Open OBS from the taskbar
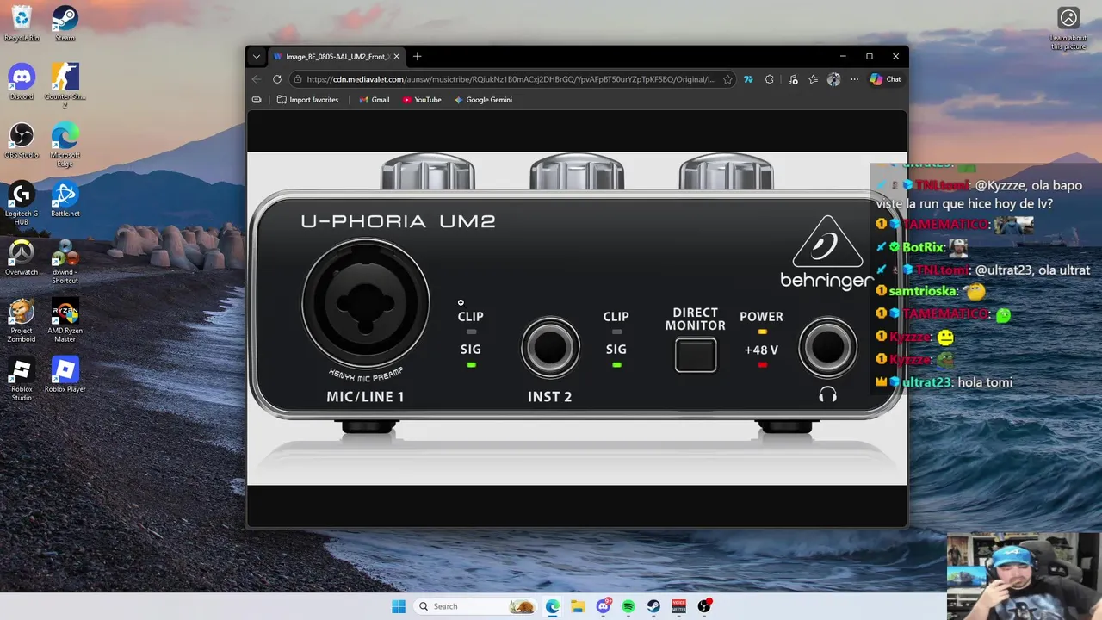This screenshot has width=1102, height=620. [704, 606]
